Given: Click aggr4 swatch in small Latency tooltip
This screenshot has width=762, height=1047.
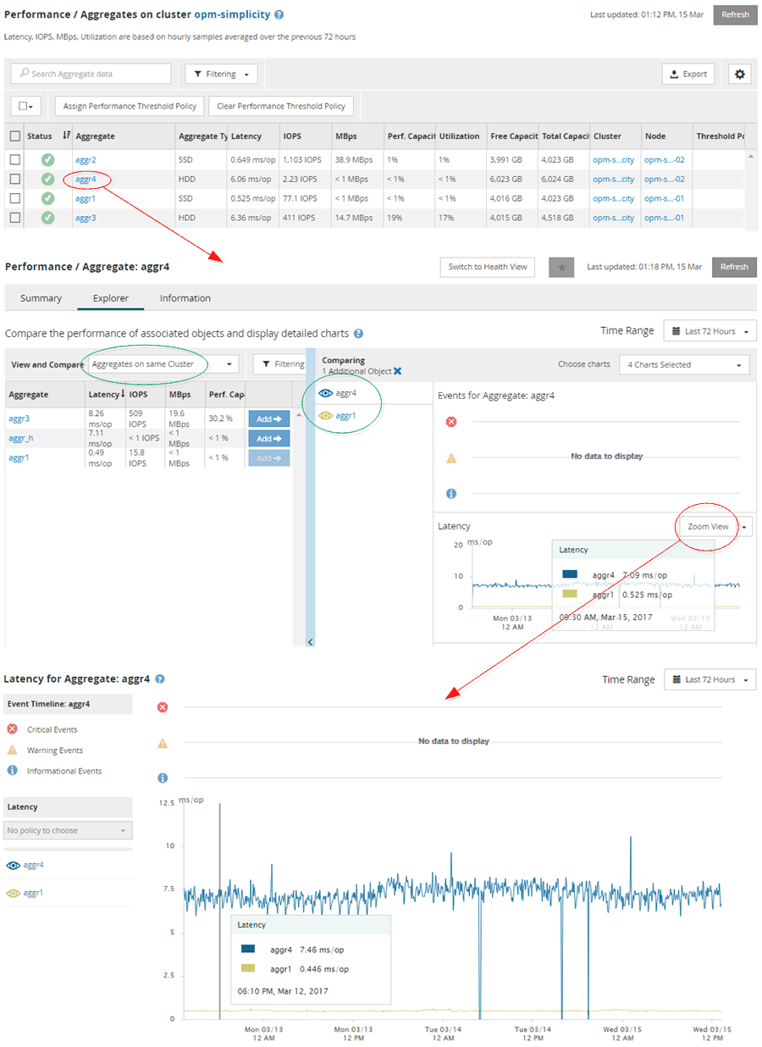Looking at the screenshot, I should (x=570, y=574).
